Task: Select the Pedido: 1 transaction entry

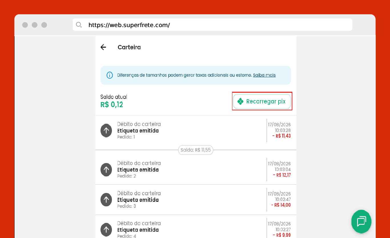Action: [196, 131]
